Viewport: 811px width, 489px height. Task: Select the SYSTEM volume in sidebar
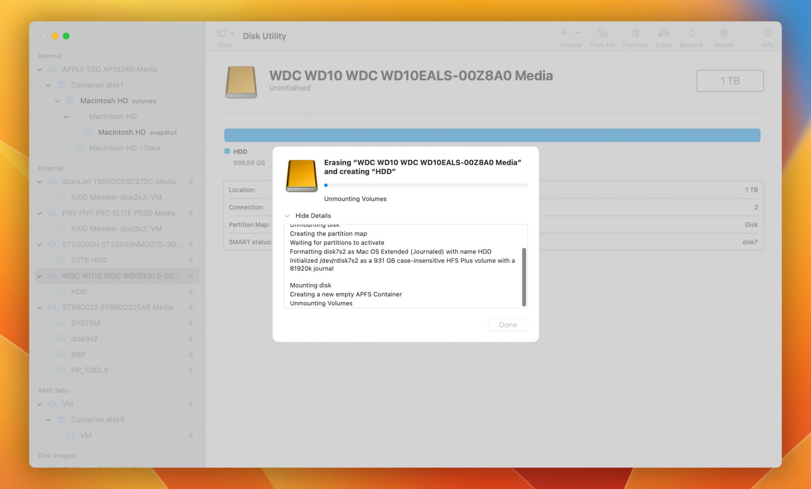click(86, 323)
